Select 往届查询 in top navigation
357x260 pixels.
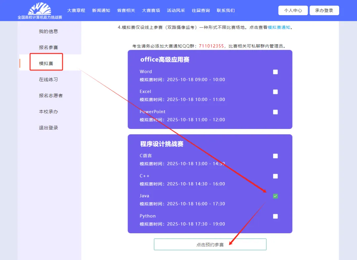[x=201, y=11]
